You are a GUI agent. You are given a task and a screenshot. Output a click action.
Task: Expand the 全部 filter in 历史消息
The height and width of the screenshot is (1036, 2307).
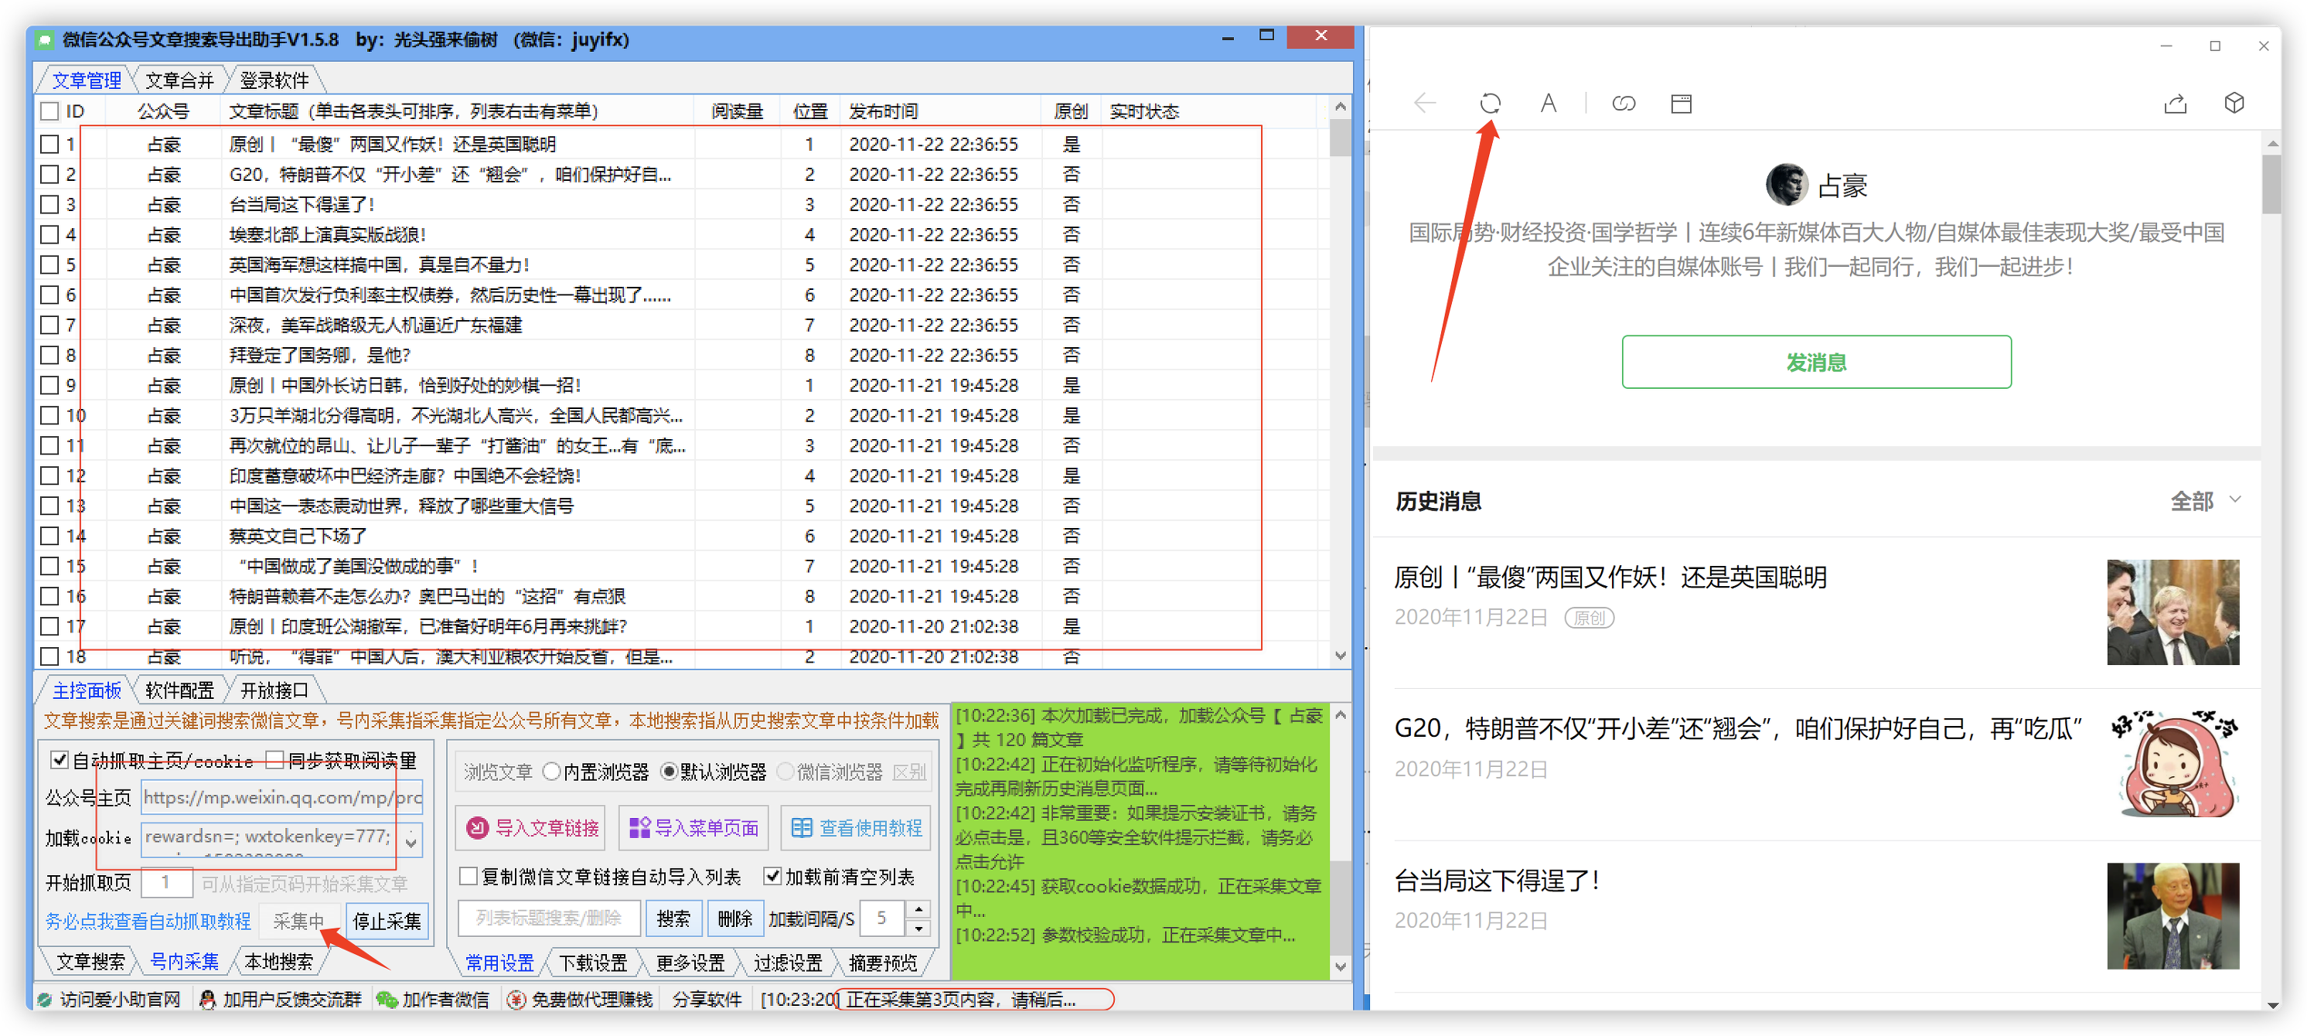(2206, 500)
